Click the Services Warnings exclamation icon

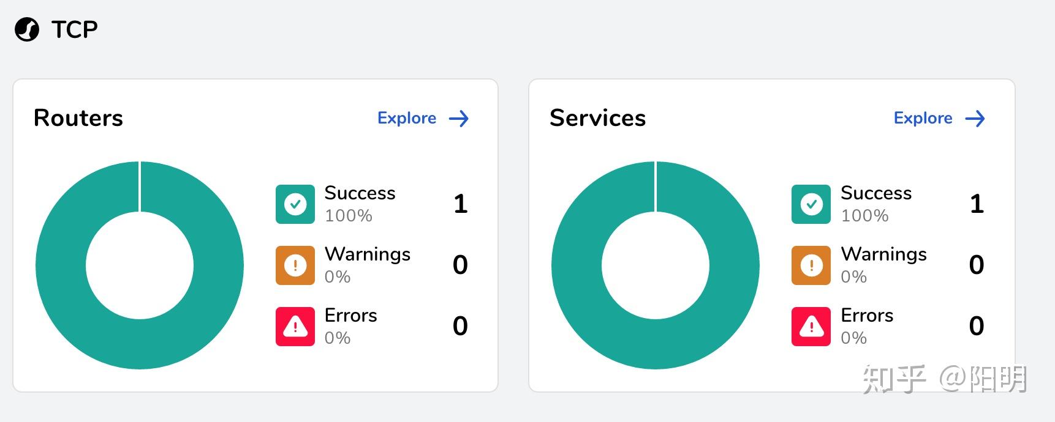point(811,265)
